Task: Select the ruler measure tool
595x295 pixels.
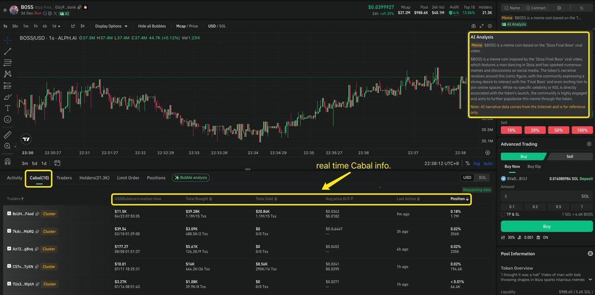Action: tap(7, 134)
